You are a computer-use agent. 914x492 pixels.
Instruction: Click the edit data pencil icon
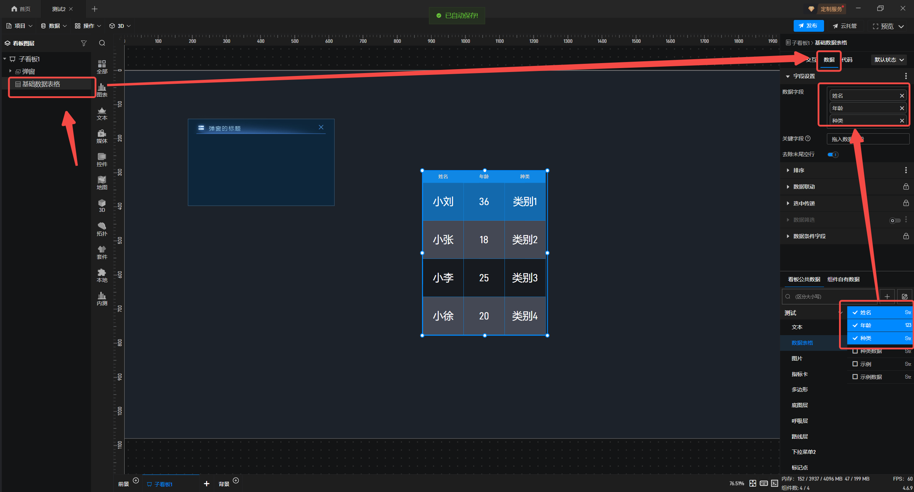coord(905,297)
